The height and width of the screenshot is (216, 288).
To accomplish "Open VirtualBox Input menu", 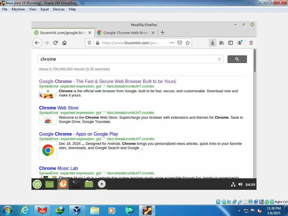I will (44, 9).
